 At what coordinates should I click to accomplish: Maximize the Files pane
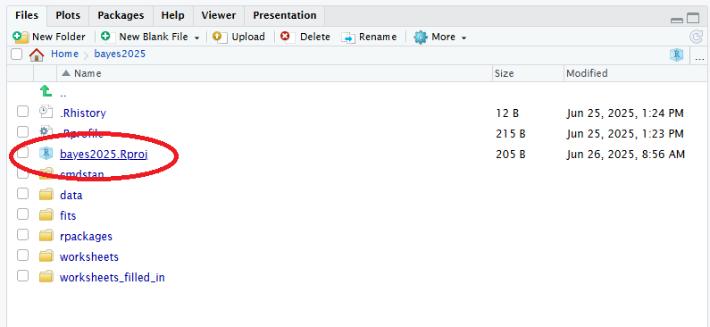(x=693, y=18)
